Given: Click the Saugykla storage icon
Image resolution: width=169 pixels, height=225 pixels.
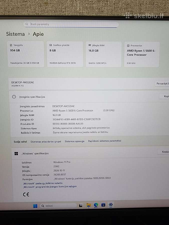Looking at the screenshot, I should pyautogui.click(x=11, y=45).
